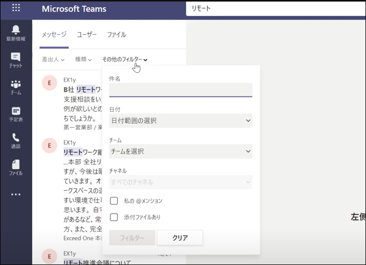Image resolution: width=366 pixels, height=265 pixels.
Task: Switch to the ユーザー tab
Action: (x=87, y=35)
